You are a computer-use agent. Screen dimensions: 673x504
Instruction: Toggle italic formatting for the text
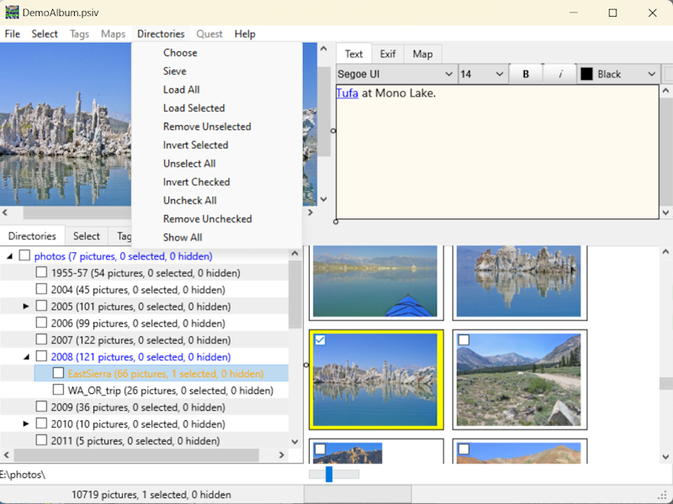[x=559, y=73]
